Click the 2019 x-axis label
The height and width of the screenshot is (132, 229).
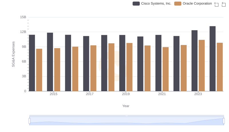click(x=126, y=94)
